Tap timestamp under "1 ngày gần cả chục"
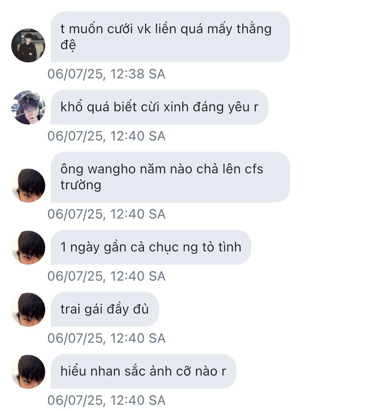 106,277
